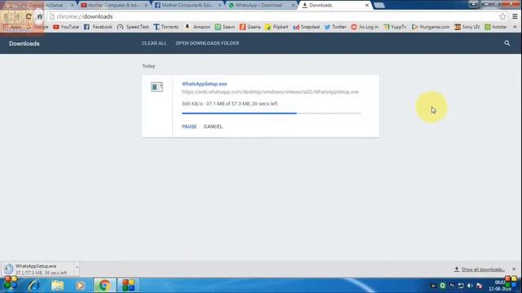The width and height of the screenshot is (522, 293).
Task: Open the WhatsAppSetup.exe file link
Action: (x=205, y=84)
